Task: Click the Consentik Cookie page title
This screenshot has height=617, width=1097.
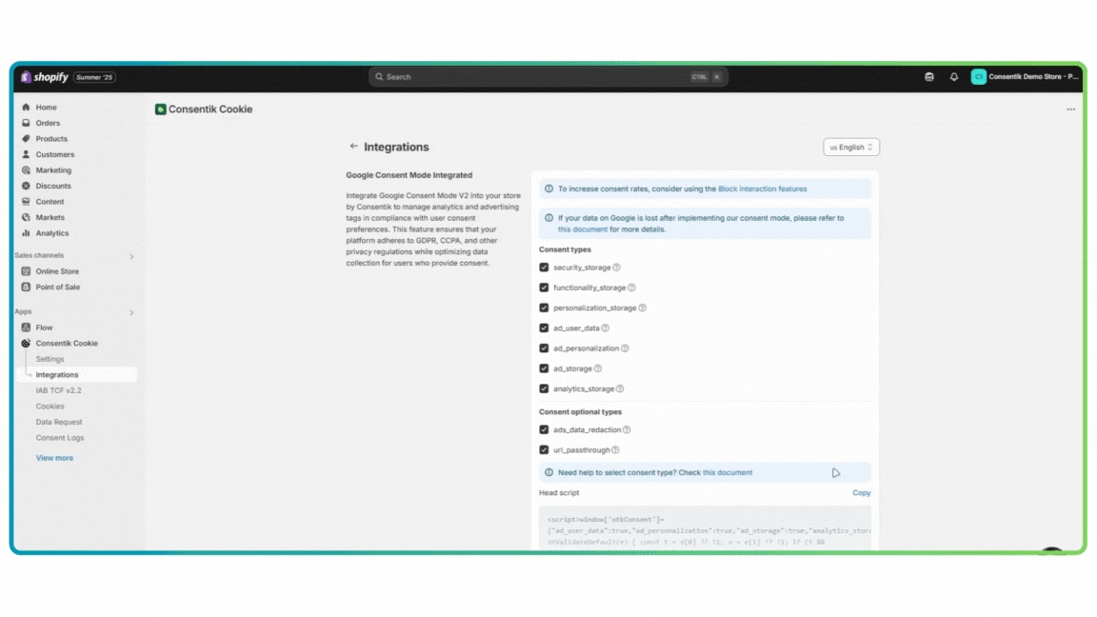Action: [209, 109]
